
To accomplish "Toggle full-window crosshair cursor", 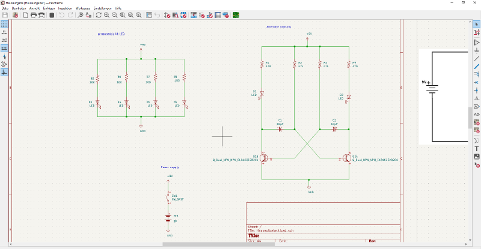I will point(4,56).
